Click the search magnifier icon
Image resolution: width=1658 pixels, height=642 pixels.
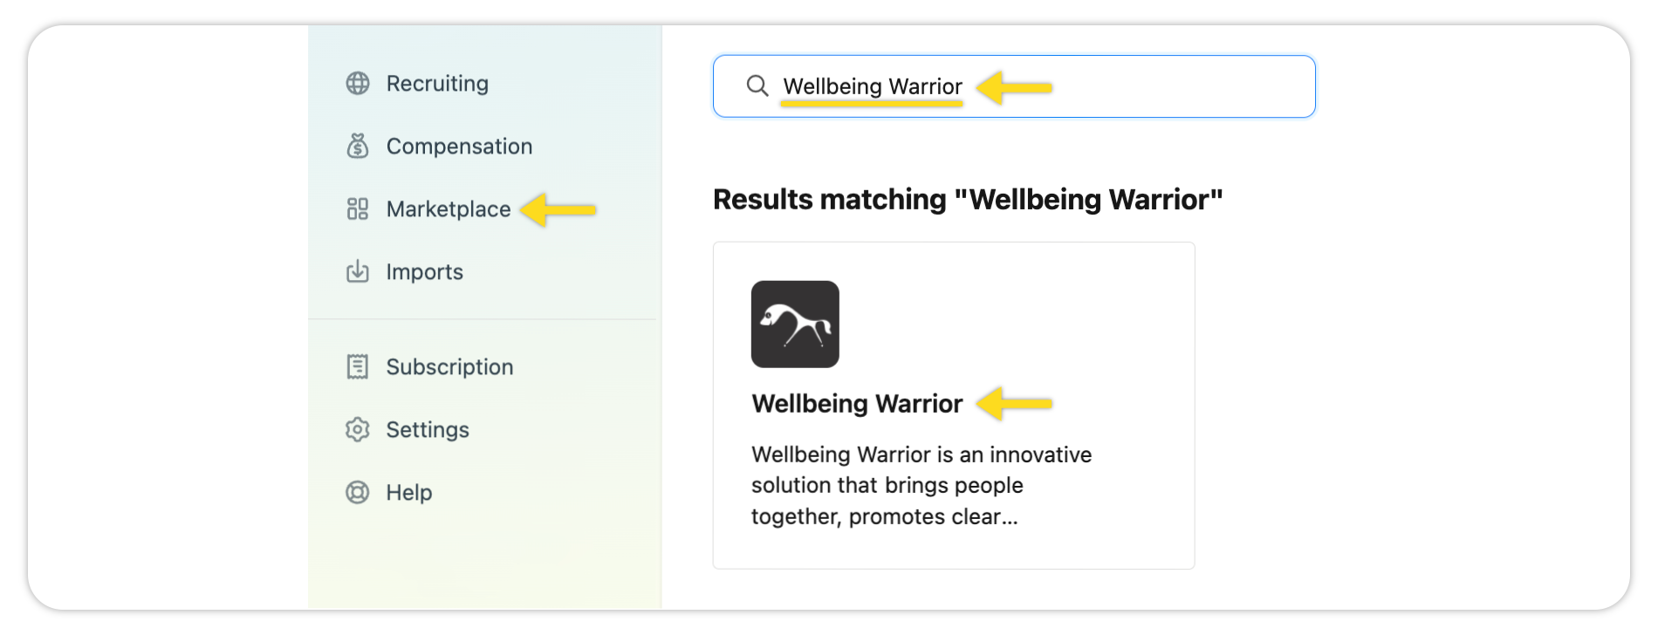[757, 86]
